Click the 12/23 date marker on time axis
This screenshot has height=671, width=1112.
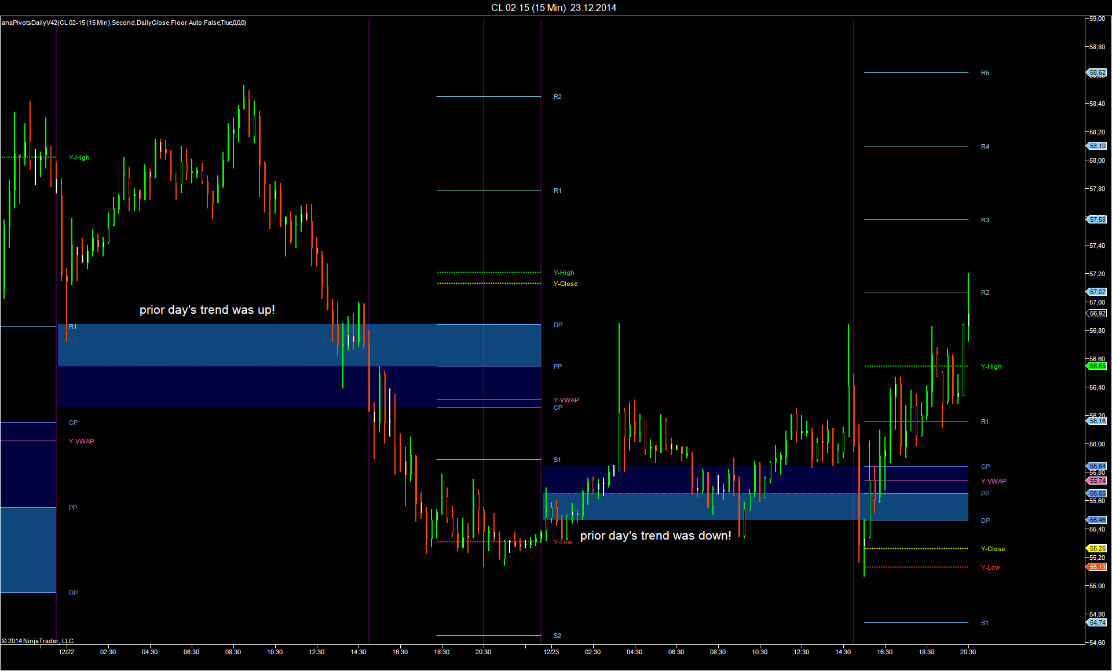(551, 652)
